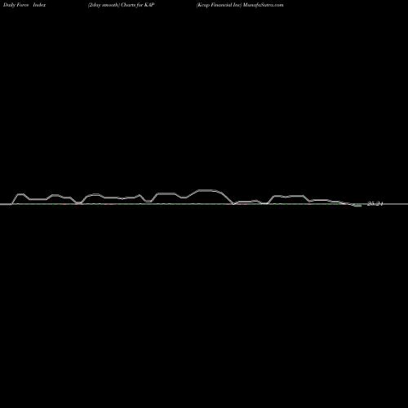This screenshot has height=408, width=408.
Task: Click the '(2day smooth) Charts for KAP' text
Action: (x=122, y=5)
